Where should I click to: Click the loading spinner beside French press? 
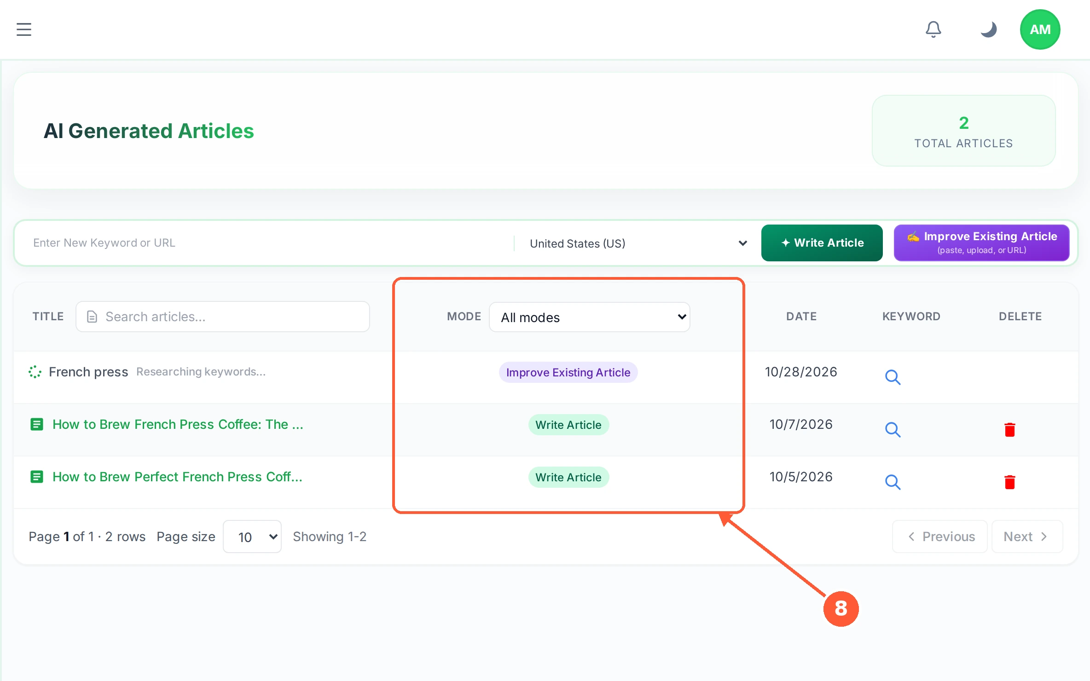pos(35,372)
